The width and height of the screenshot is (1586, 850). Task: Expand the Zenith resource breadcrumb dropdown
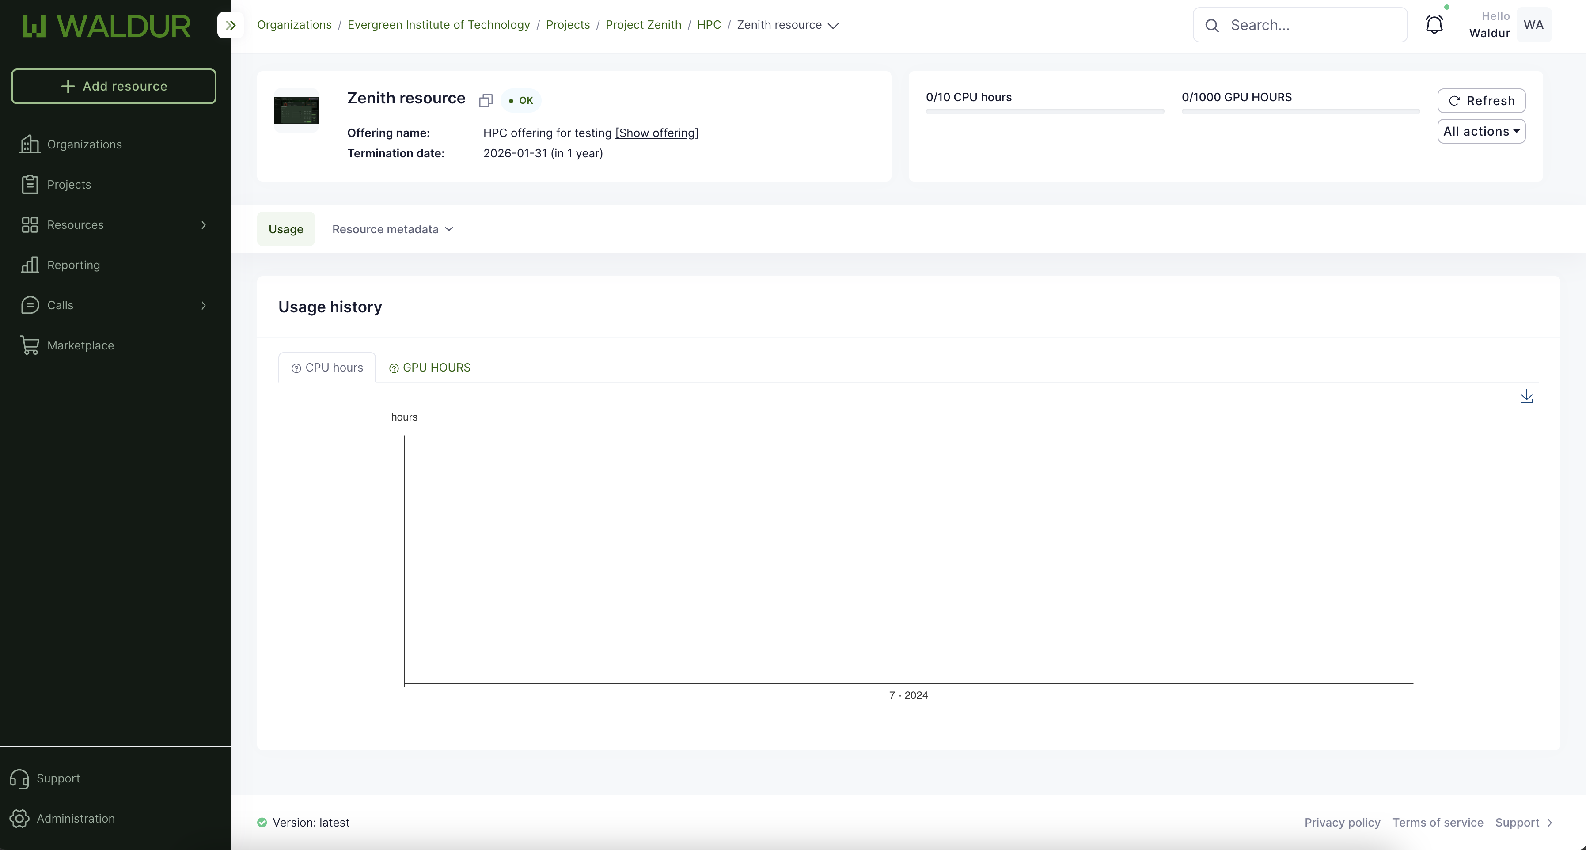point(833,26)
